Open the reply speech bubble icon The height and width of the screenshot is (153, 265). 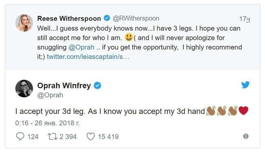tap(20, 136)
